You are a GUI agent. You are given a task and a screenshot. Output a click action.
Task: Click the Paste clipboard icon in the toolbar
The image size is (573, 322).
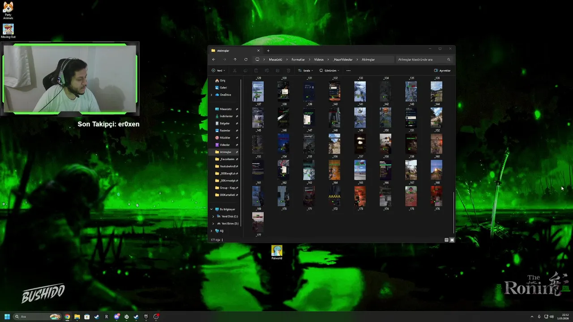[256, 70]
